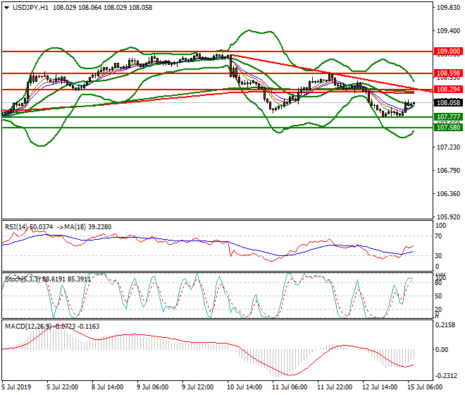Viewport: 465px width, 395px height.
Task: Select the 109.000 red resistance price tag
Action: coord(448,51)
